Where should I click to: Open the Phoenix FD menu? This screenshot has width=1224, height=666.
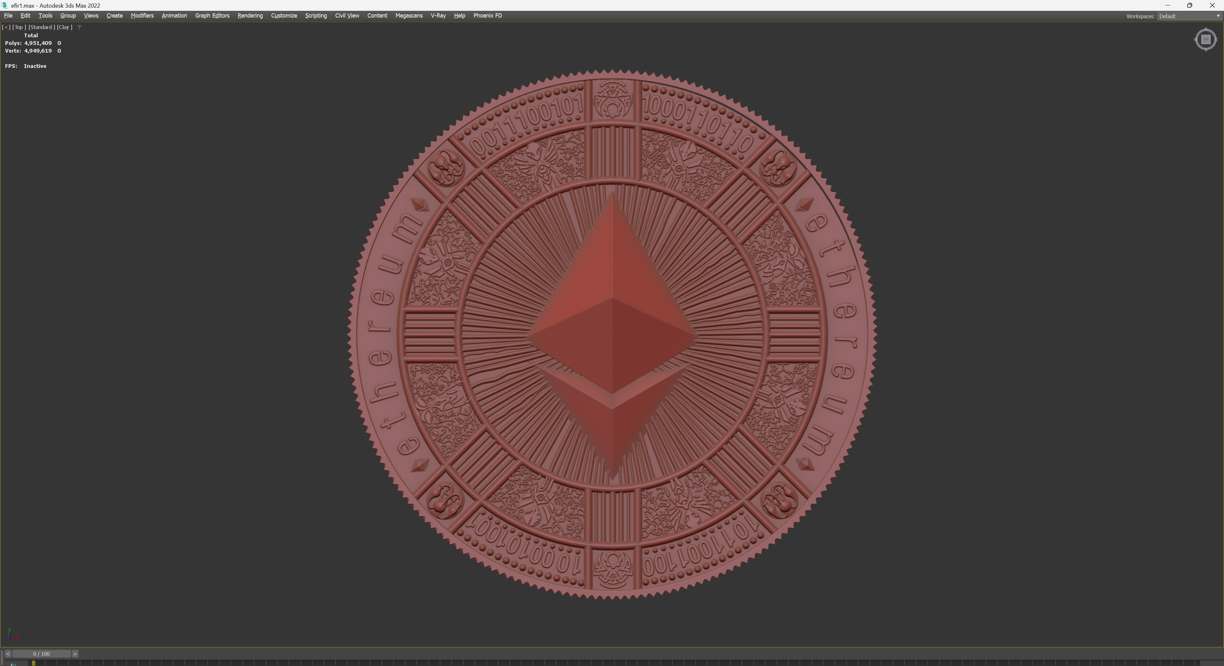coord(487,16)
